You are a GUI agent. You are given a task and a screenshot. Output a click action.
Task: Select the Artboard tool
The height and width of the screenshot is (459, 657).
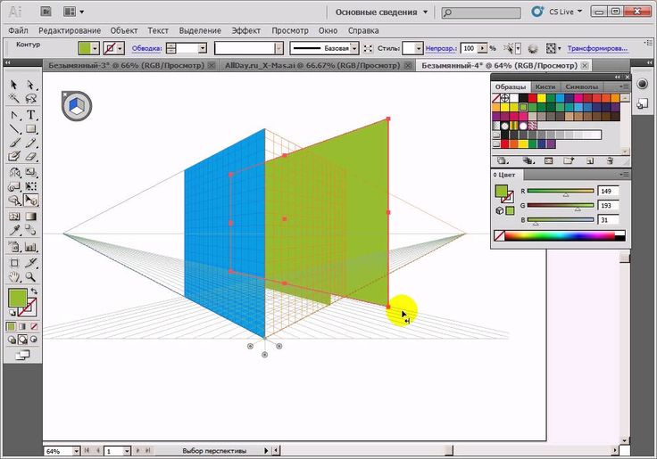pyautogui.click(x=13, y=263)
